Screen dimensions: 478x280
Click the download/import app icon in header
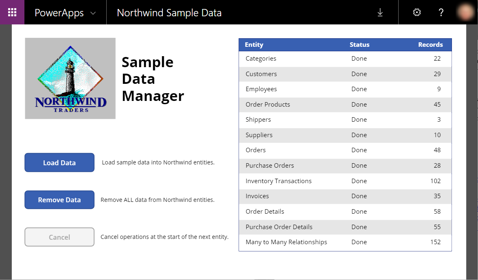pos(380,13)
